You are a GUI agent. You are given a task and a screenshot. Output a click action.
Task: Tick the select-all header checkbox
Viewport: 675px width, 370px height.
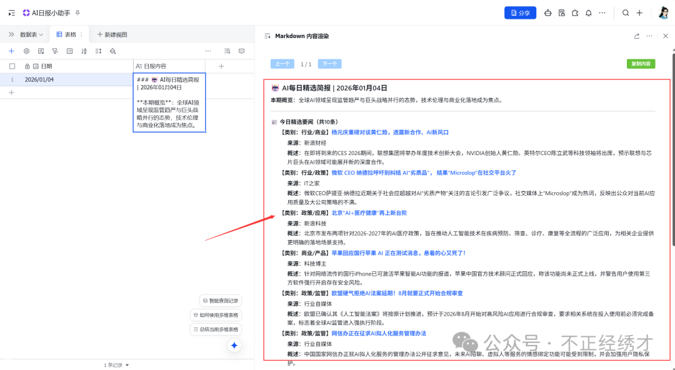pyautogui.click(x=12, y=66)
